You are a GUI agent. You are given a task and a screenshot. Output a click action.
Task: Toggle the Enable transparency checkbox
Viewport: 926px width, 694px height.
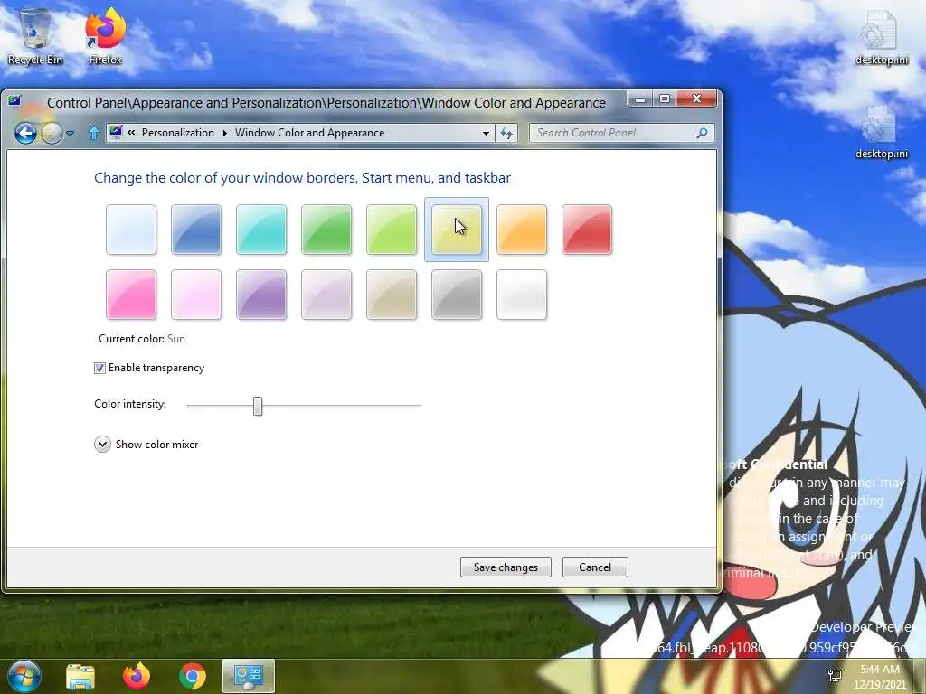tap(99, 369)
